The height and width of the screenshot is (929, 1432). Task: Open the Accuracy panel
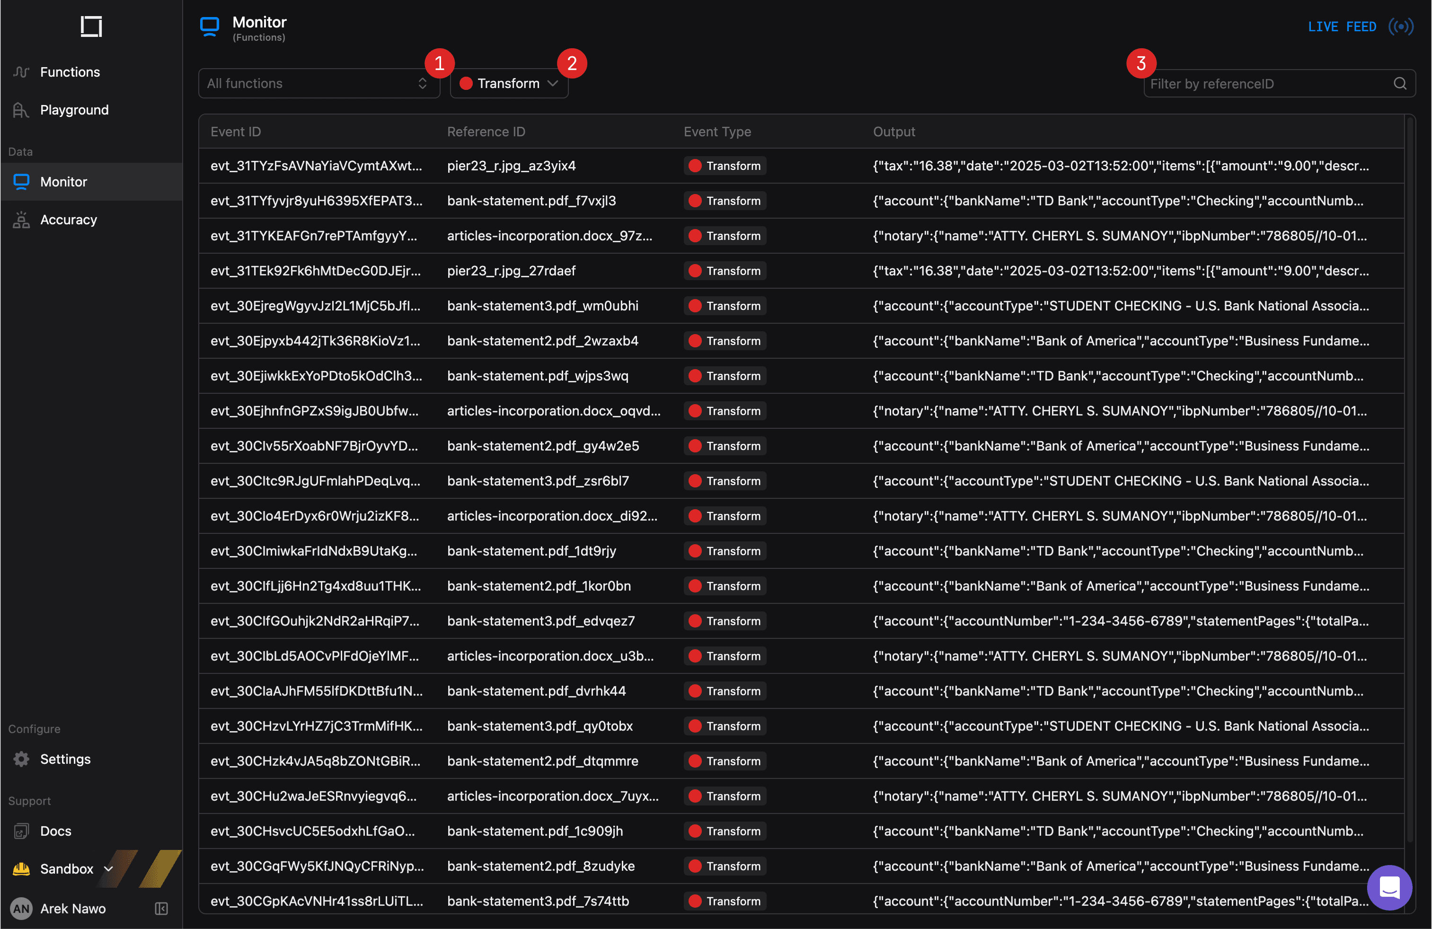coord(69,219)
